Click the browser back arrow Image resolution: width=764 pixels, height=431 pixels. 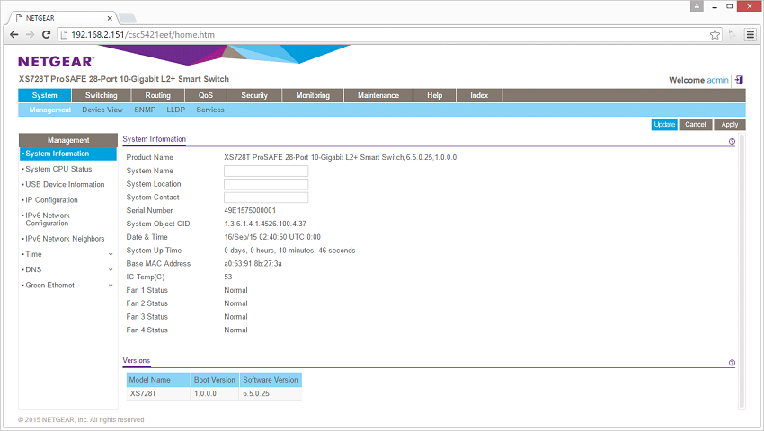pos(14,35)
